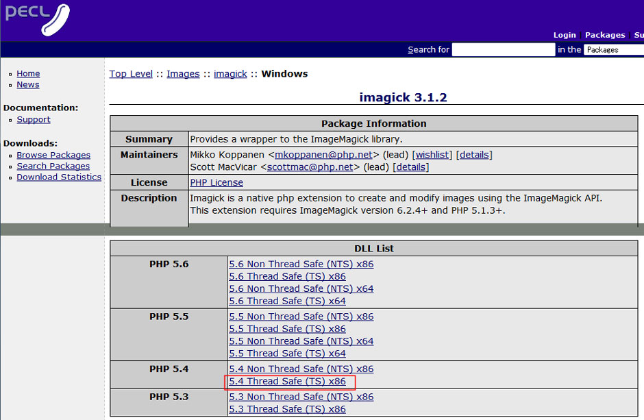Download 5.5 Non Thread Safe (NTS) x64
This screenshot has width=644, height=420.
pyautogui.click(x=301, y=341)
